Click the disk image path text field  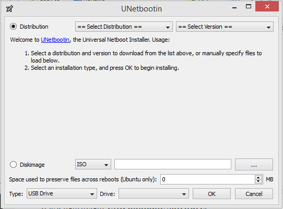coord(173,164)
